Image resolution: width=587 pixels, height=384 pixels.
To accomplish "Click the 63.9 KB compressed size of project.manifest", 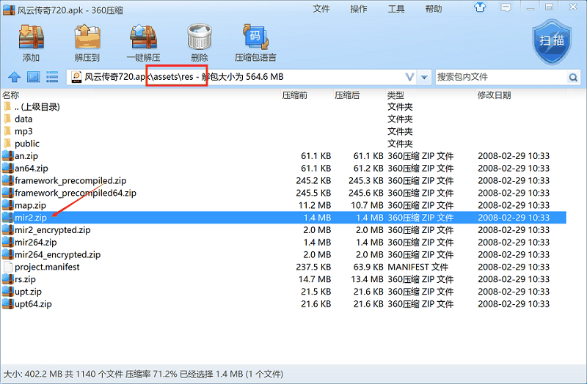I will point(368,267).
